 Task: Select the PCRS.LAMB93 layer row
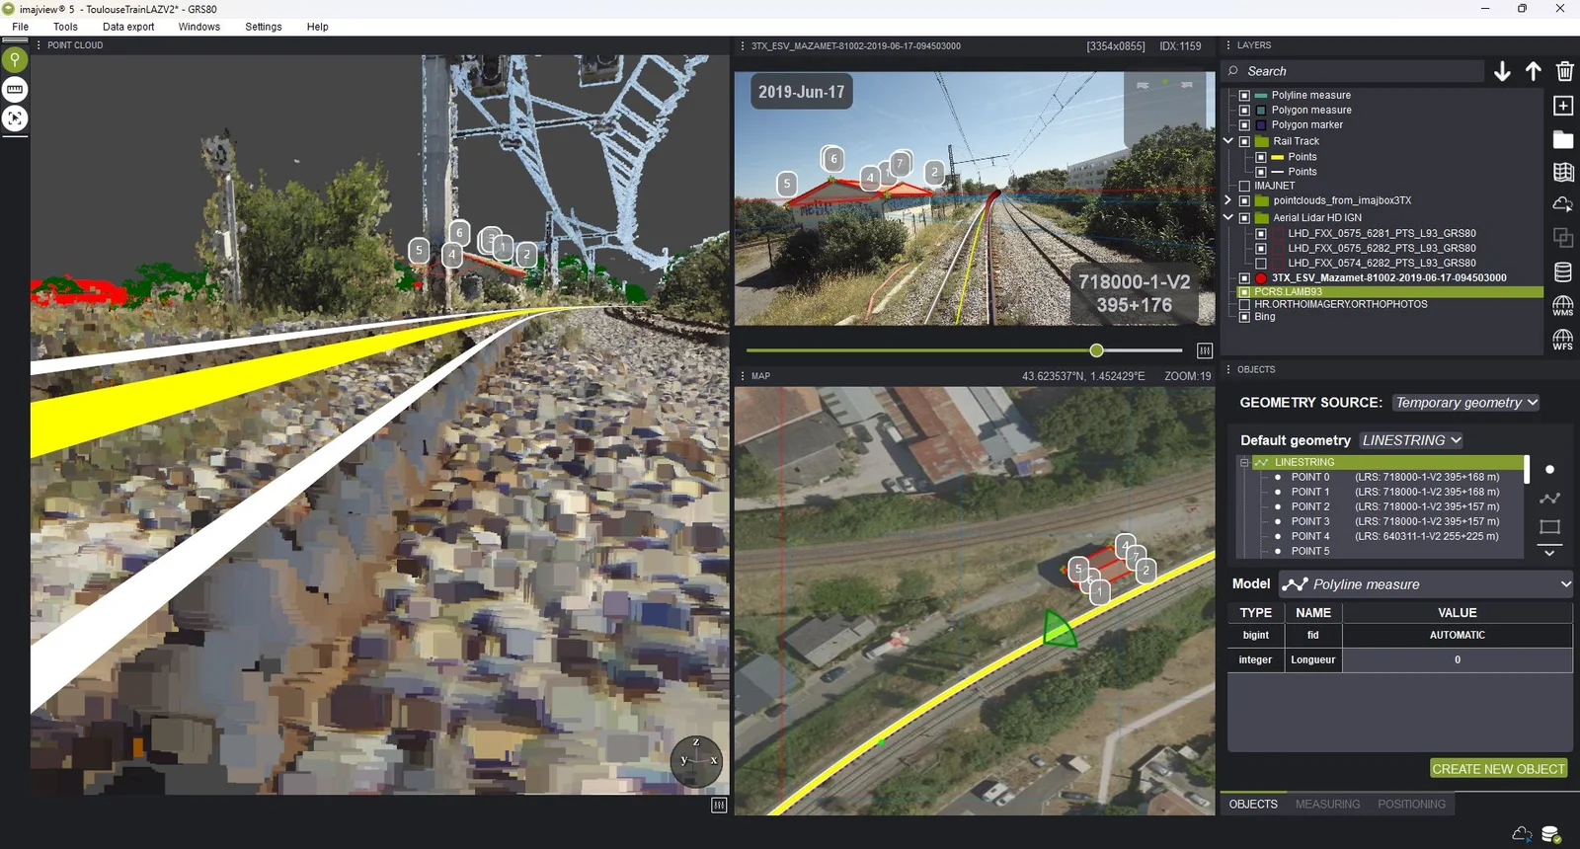(1390, 292)
